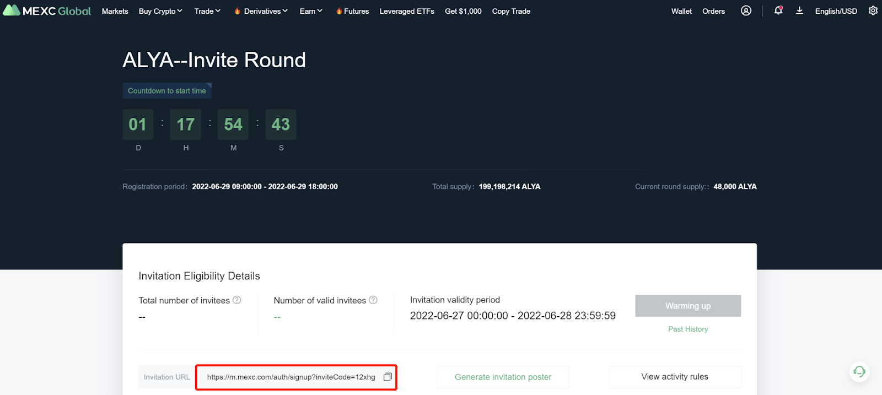Screen dimensions: 882x395
Task: Click the Warming up button
Action: 688,306
